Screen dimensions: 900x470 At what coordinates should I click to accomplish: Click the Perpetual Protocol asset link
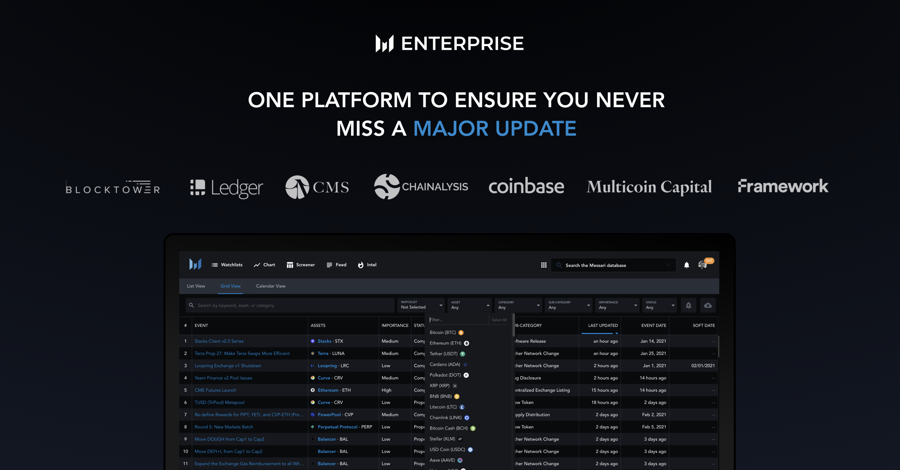click(337, 427)
